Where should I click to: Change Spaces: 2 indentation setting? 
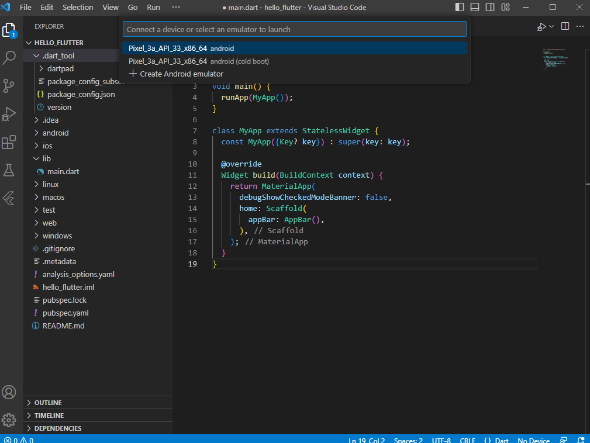408,439
